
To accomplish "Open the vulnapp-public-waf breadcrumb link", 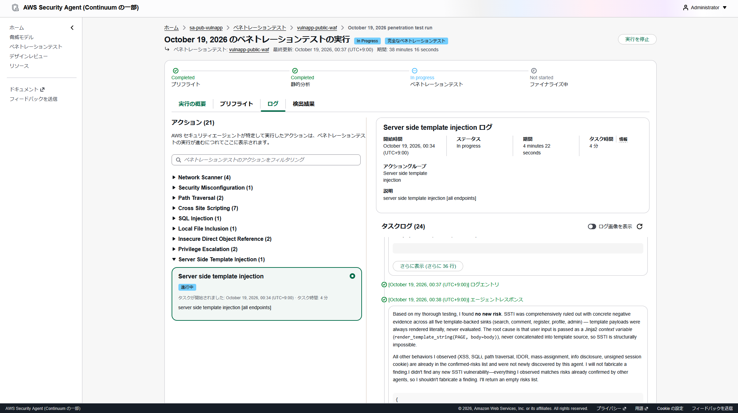I will (x=317, y=28).
